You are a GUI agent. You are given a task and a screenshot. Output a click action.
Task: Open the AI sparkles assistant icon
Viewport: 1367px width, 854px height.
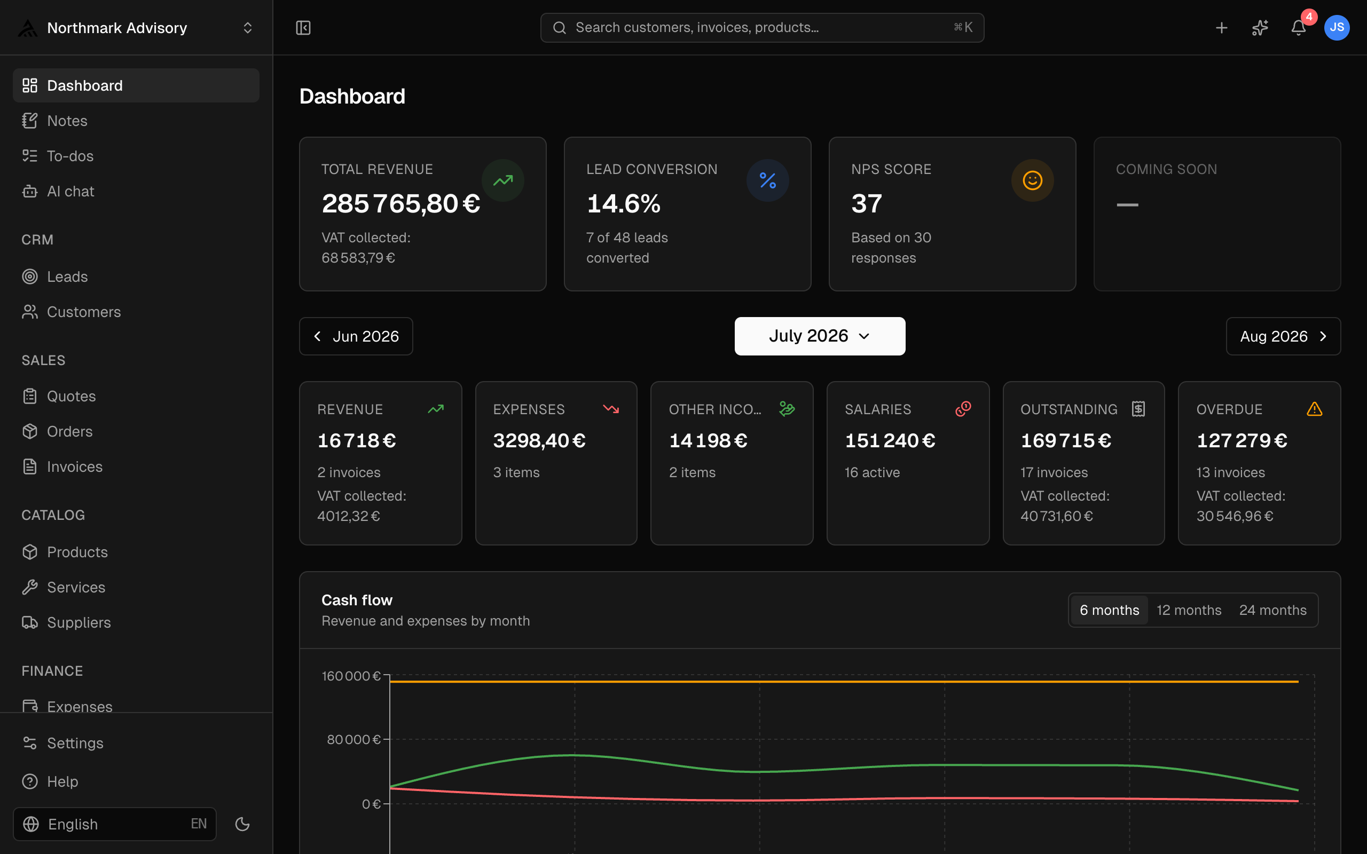(1260, 28)
